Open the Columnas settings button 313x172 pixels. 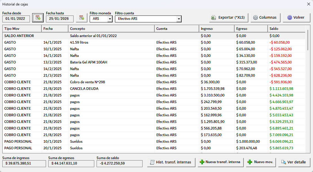click(266, 18)
